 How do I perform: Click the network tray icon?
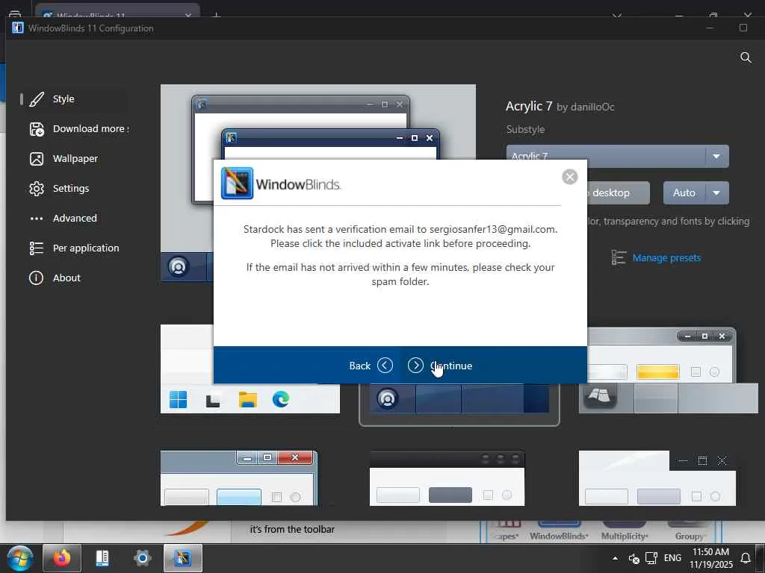click(651, 558)
